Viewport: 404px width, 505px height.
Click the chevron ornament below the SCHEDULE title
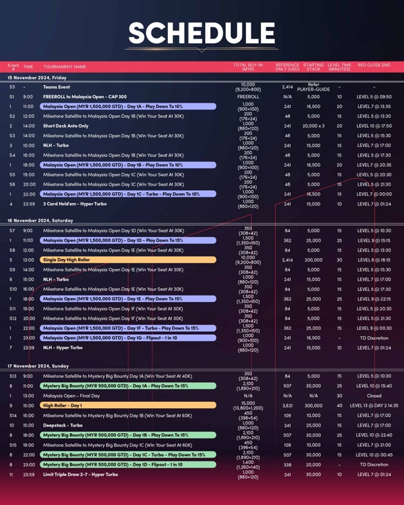pos(201,51)
